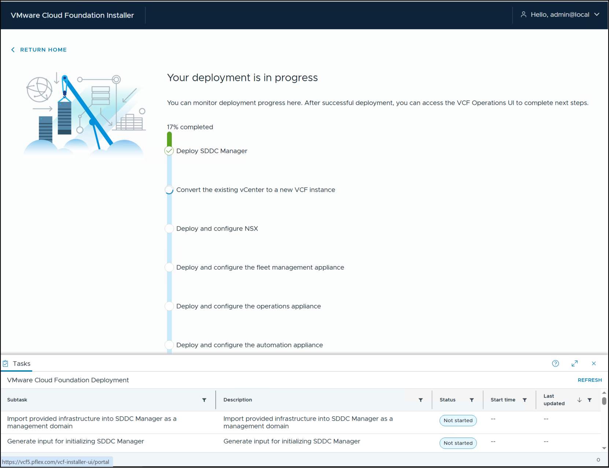The image size is (609, 468).
Task: Click the Return Home back chevron
Action: 13,49
